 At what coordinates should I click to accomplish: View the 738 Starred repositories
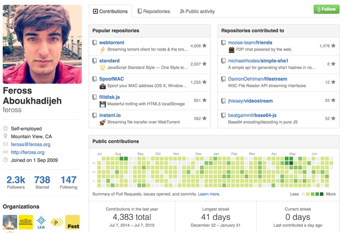coord(42,182)
